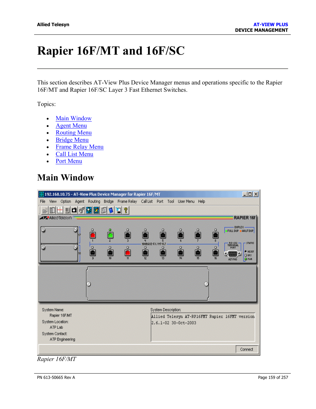Click the RS-232 ASYN0 terminal port connector
The width and height of the screenshot is (316, 409).
coord(233,254)
